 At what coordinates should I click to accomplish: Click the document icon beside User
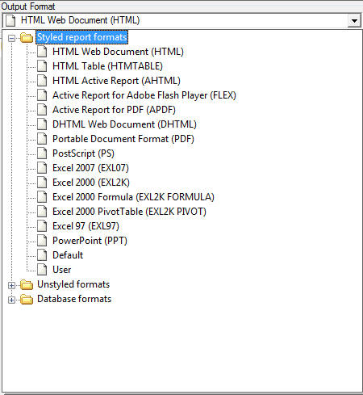pyautogui.click(x=42, y=270)
